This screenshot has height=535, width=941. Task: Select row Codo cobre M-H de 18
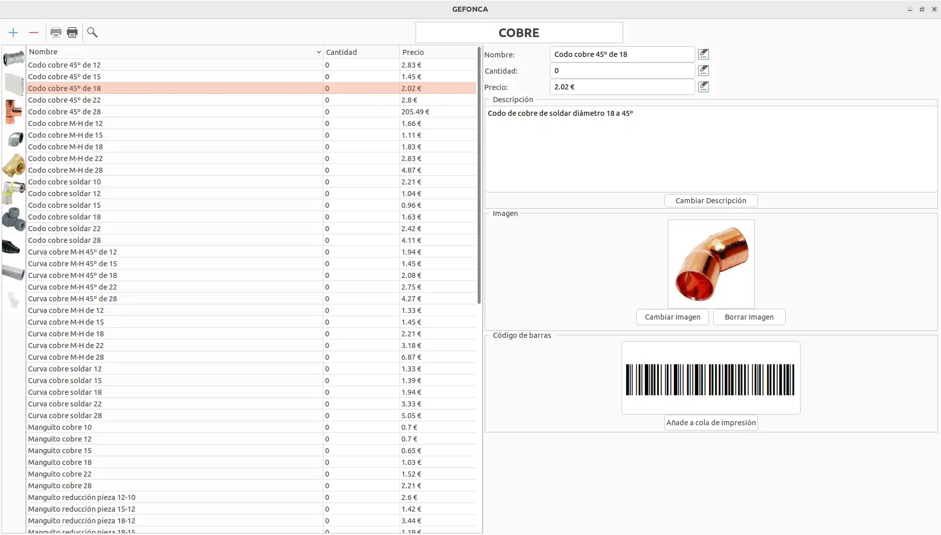pyautogui.click(x=251, y=147)
